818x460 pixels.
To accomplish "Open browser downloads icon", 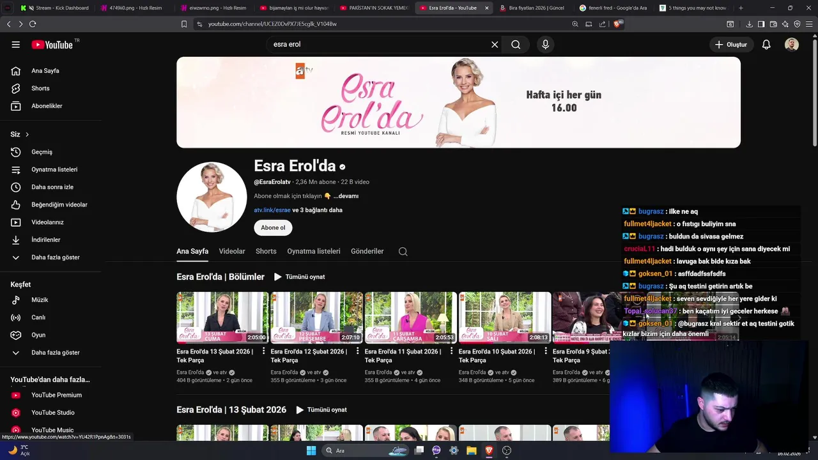I will [x=749, y=24].
